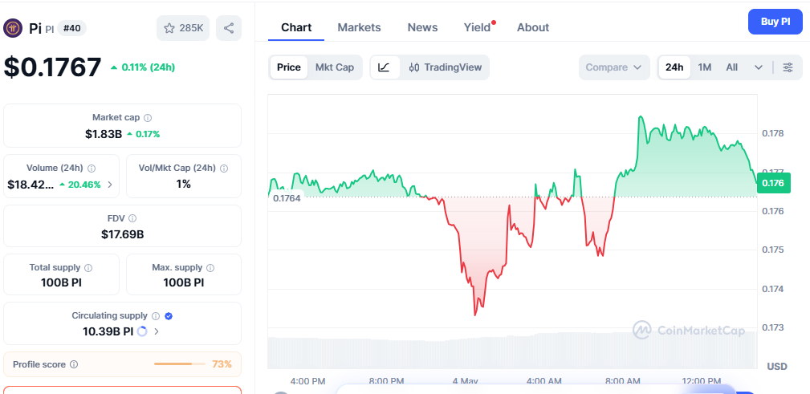This screenshot has height=394, width=810.
Task: Add Pi to watchlist via star icon
Action: coord(169,28)
